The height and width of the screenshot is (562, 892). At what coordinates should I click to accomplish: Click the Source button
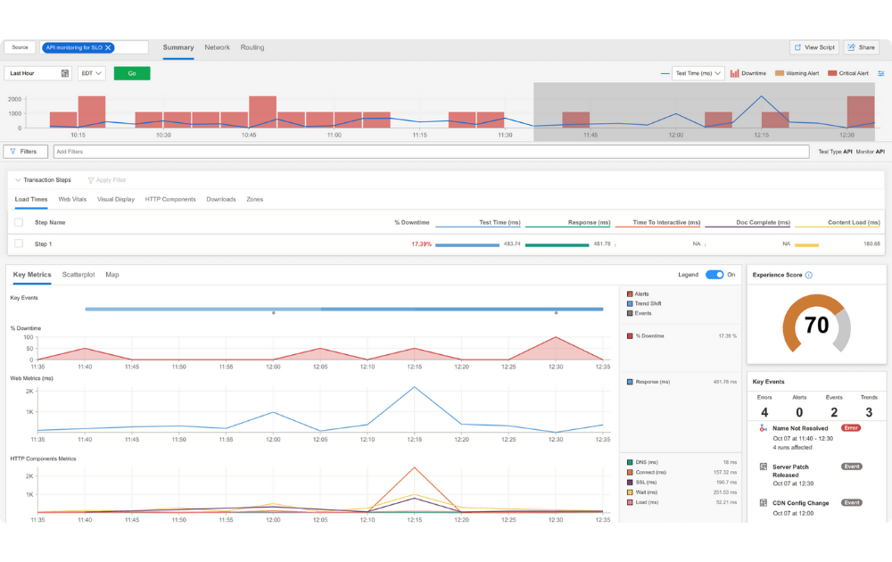(20, 48)
